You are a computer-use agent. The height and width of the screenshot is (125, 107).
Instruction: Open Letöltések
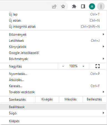coord(53,41)
